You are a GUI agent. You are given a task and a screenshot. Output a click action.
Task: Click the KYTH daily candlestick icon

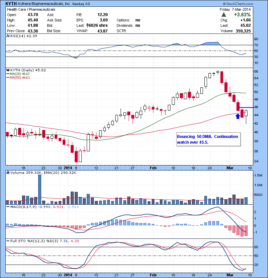pyautogui.click(x=8, y=70)
